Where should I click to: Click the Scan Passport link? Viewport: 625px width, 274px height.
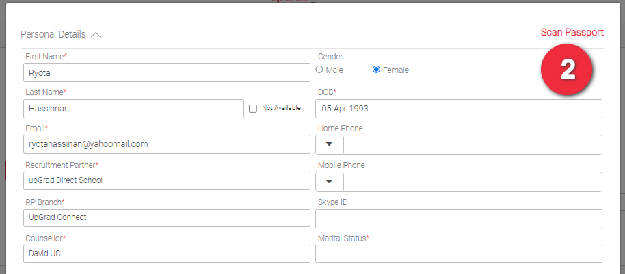(x=572, y=32)
